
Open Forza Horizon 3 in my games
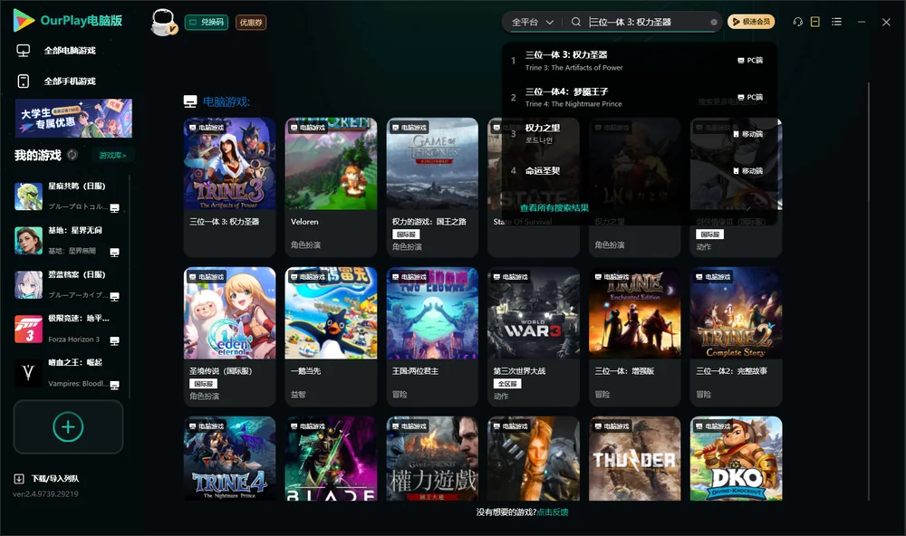68,329
